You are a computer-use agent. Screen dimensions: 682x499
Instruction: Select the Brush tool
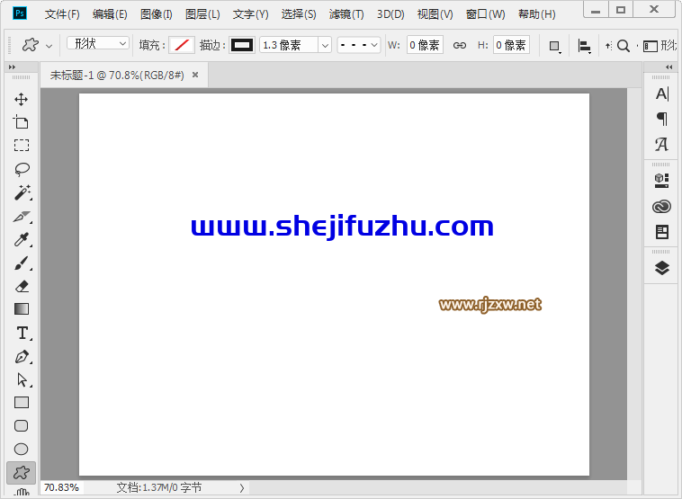tap(22, 263)
